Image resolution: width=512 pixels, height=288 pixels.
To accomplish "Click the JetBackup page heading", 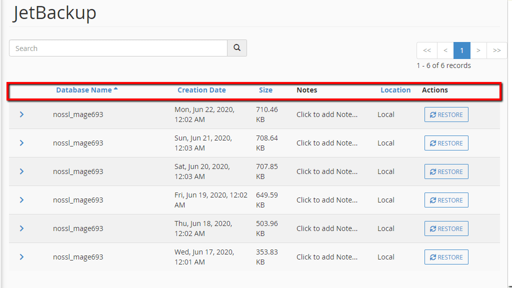I will [54, 12].
